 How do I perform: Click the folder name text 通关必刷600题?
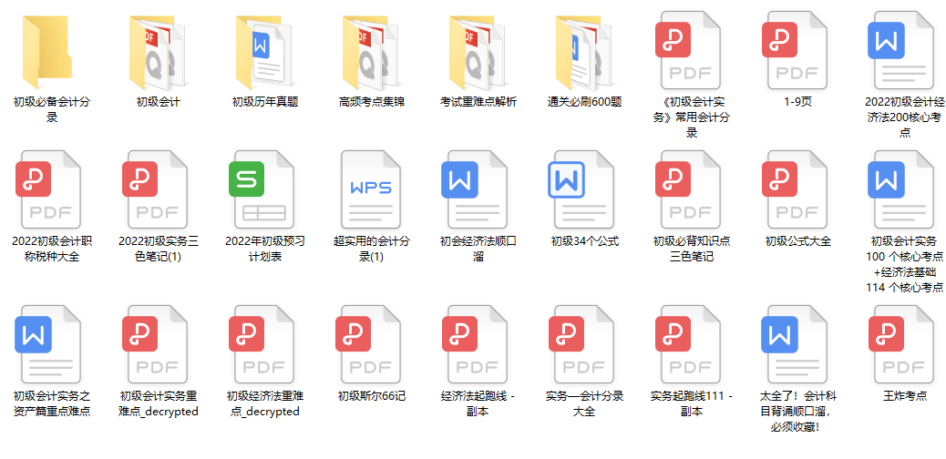pos(584,102)
